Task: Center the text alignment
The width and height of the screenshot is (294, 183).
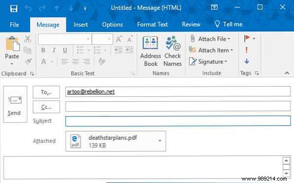Action: 75,61
